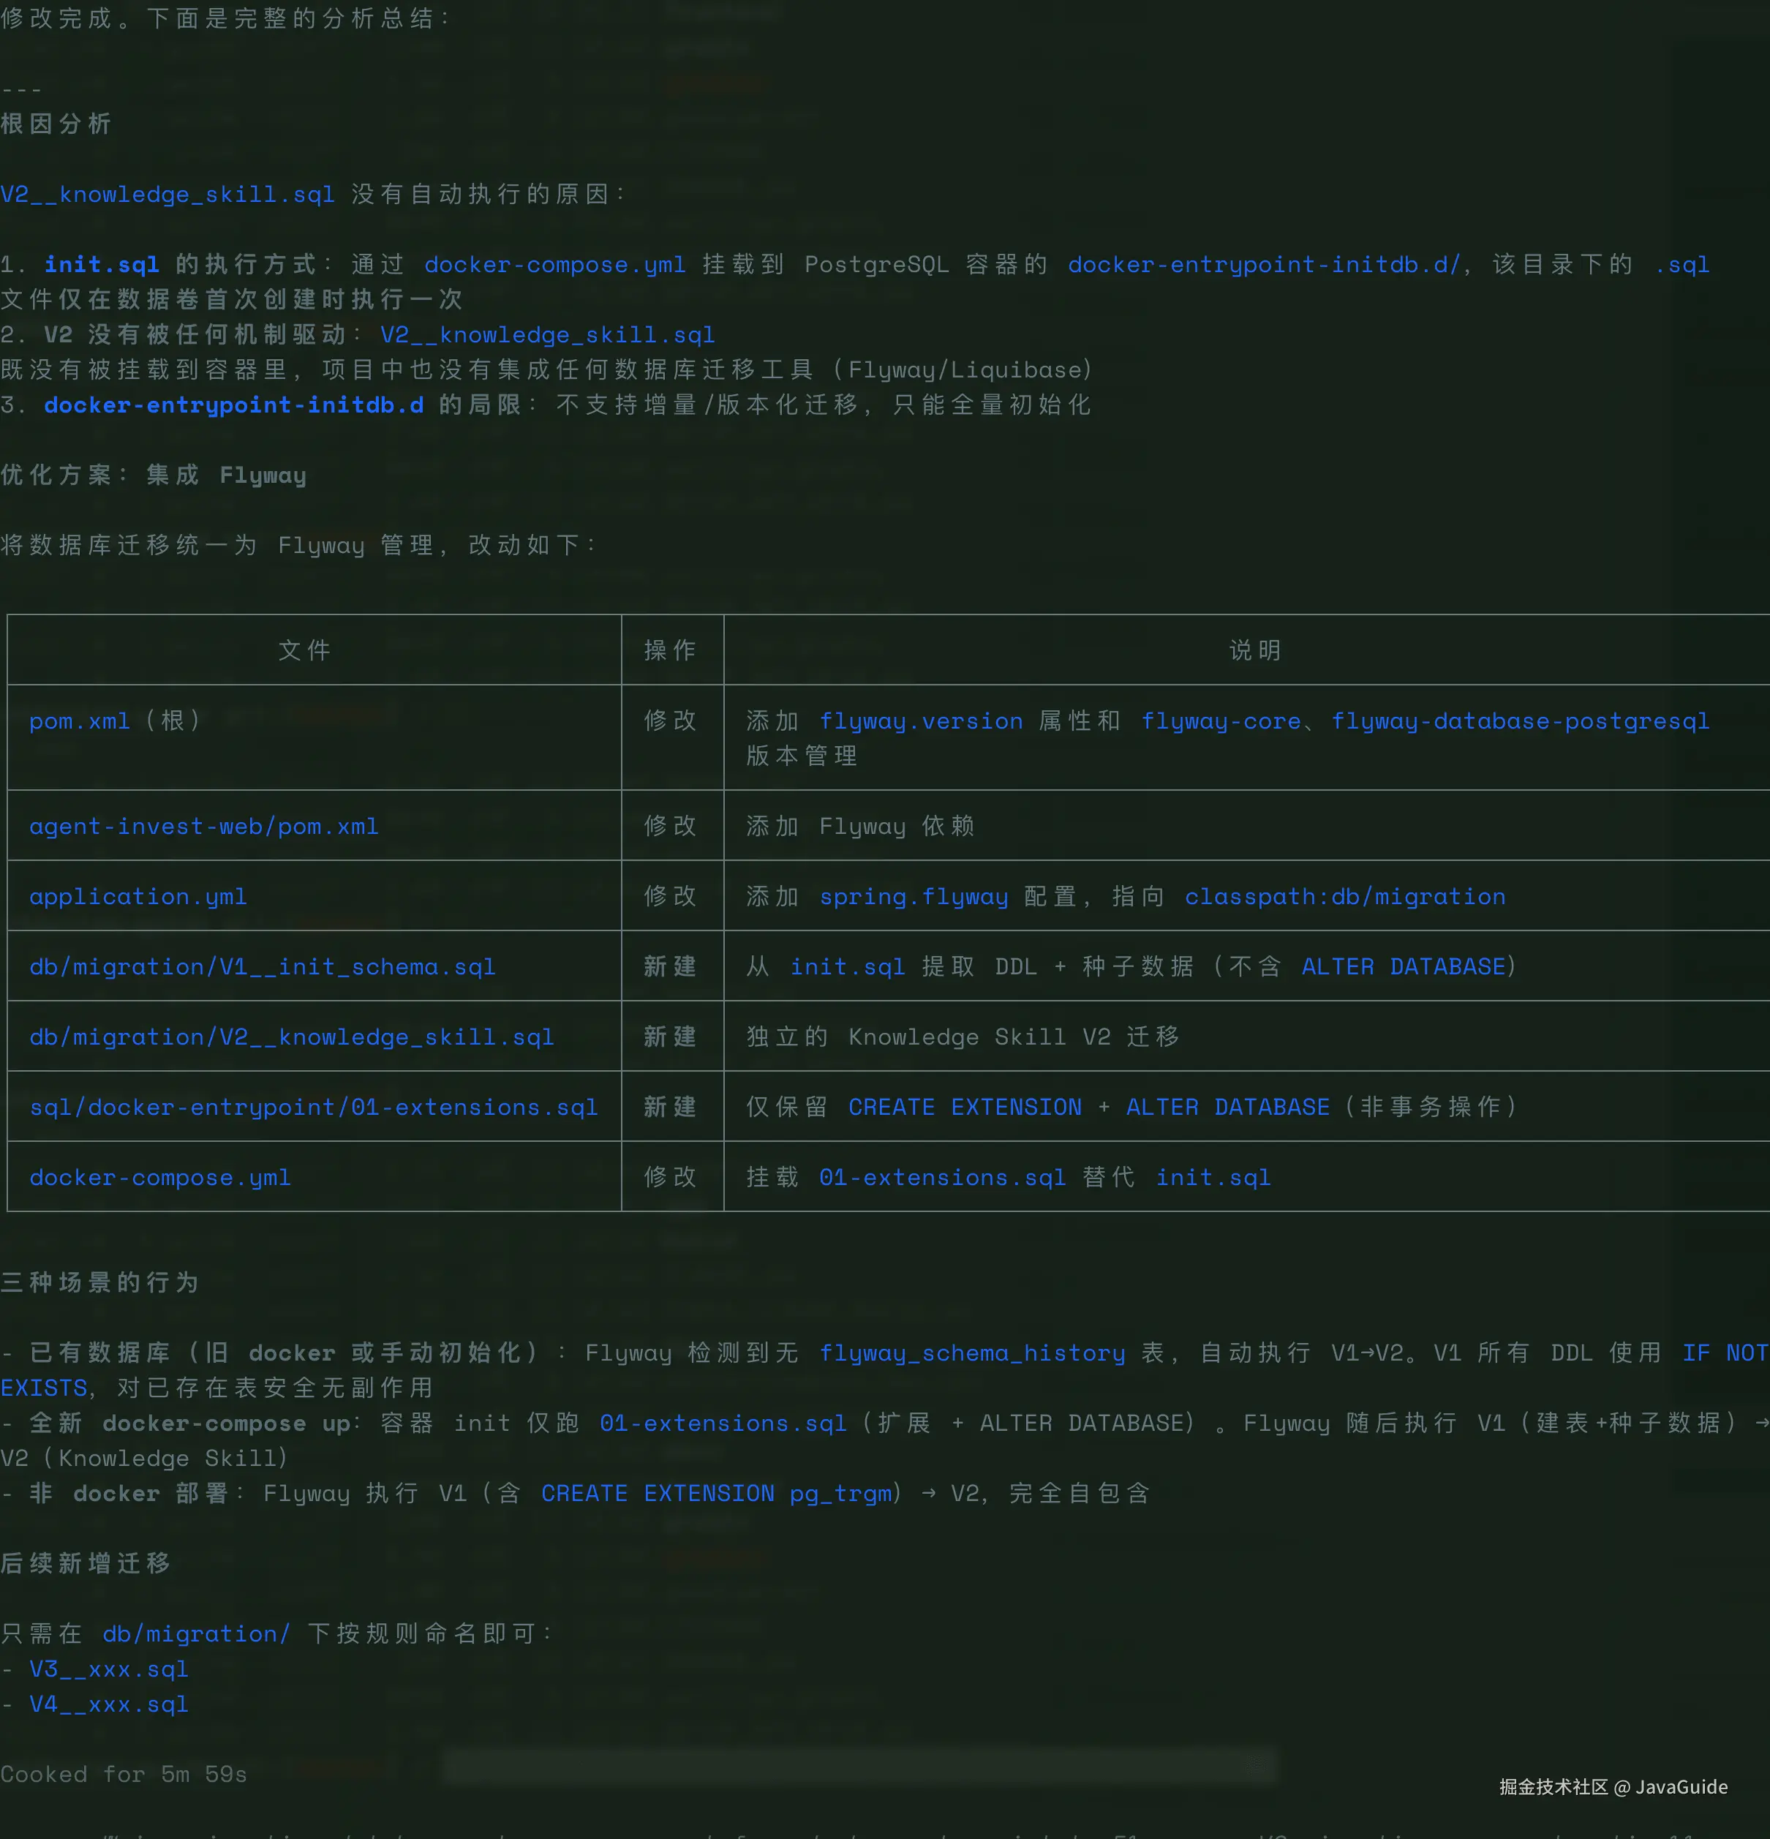This screenshot has height=1839, width=1770.
Task: Select db/migration/V1__init_schema.sql link
Action: pyautogui.click(x=262, y=966)
